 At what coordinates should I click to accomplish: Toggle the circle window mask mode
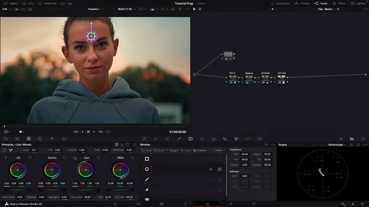tap(220, 169)
